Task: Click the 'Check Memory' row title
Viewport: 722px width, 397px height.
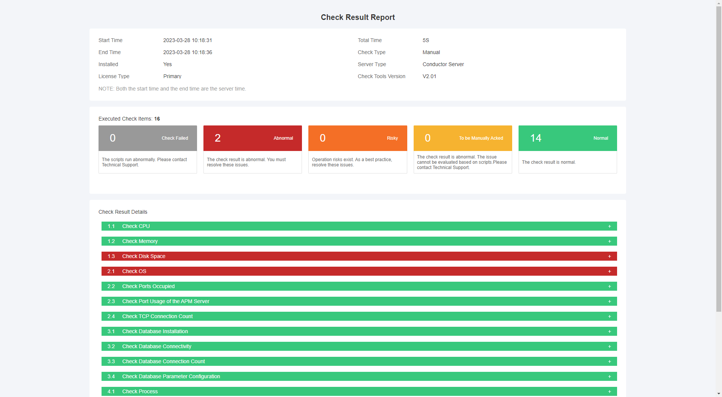Action: [140, 241]
